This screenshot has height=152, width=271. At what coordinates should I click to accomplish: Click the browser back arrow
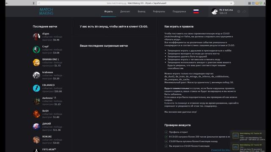click(x=7, y=3)
